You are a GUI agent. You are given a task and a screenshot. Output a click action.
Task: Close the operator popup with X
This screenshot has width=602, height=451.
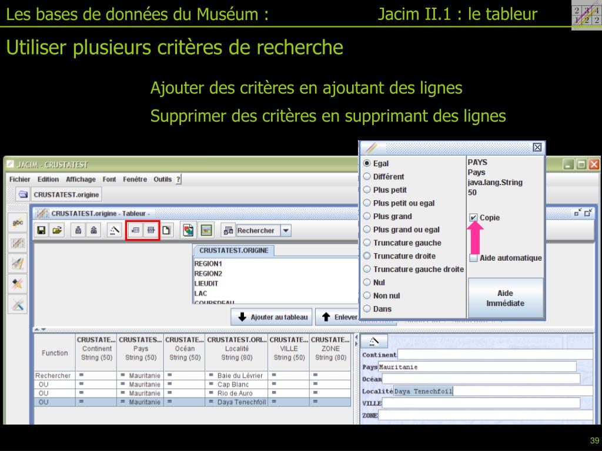[x=537, y=147]
